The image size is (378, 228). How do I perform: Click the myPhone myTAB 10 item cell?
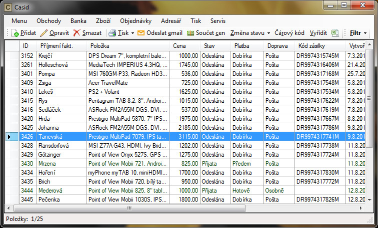(x=128, y=173)
